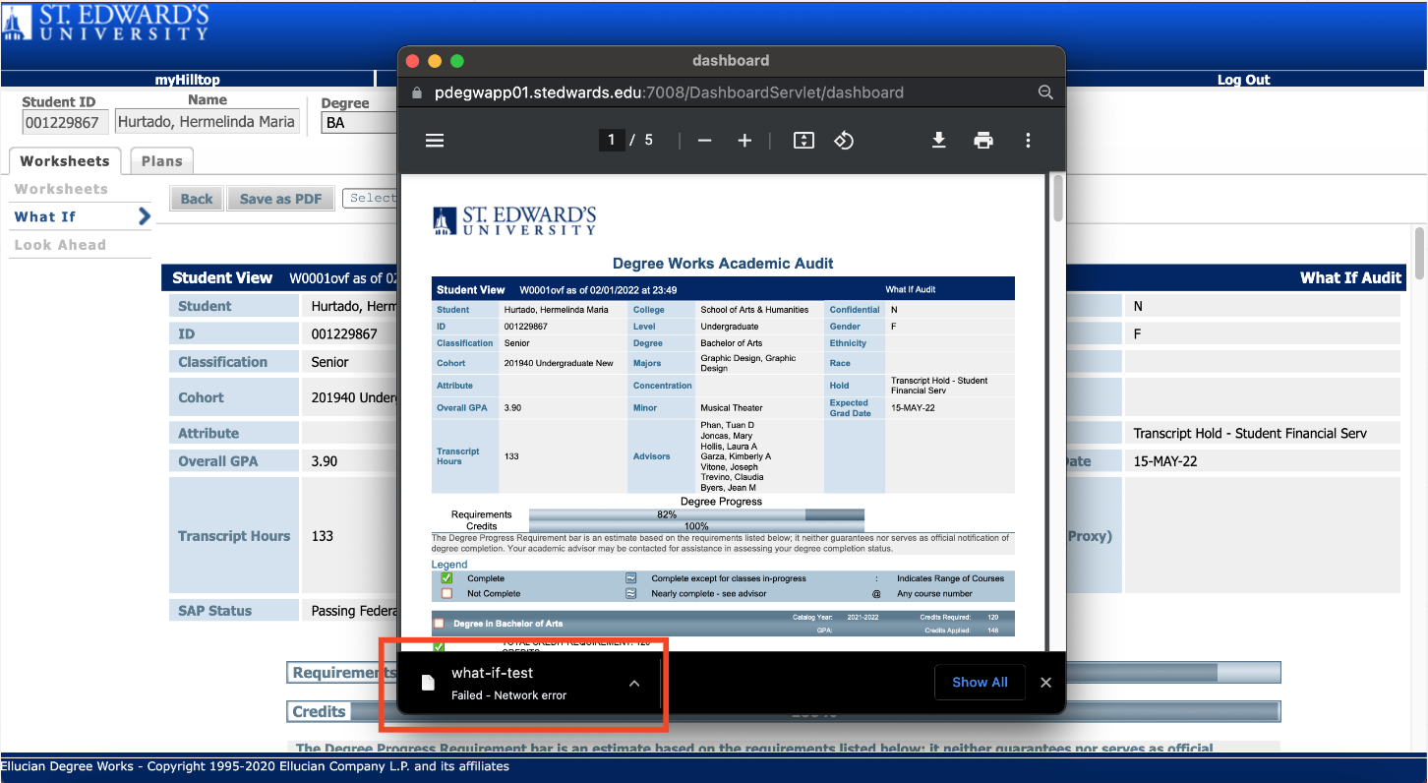The height and width of the screenshot is (783, 1428).
Task: Click the Transcript Hours label on main page
Action: point(234,536)
